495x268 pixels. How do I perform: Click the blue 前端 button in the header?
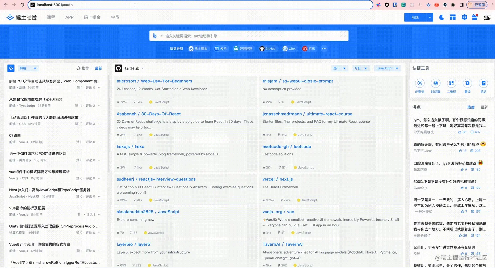(x=415, y=17)
